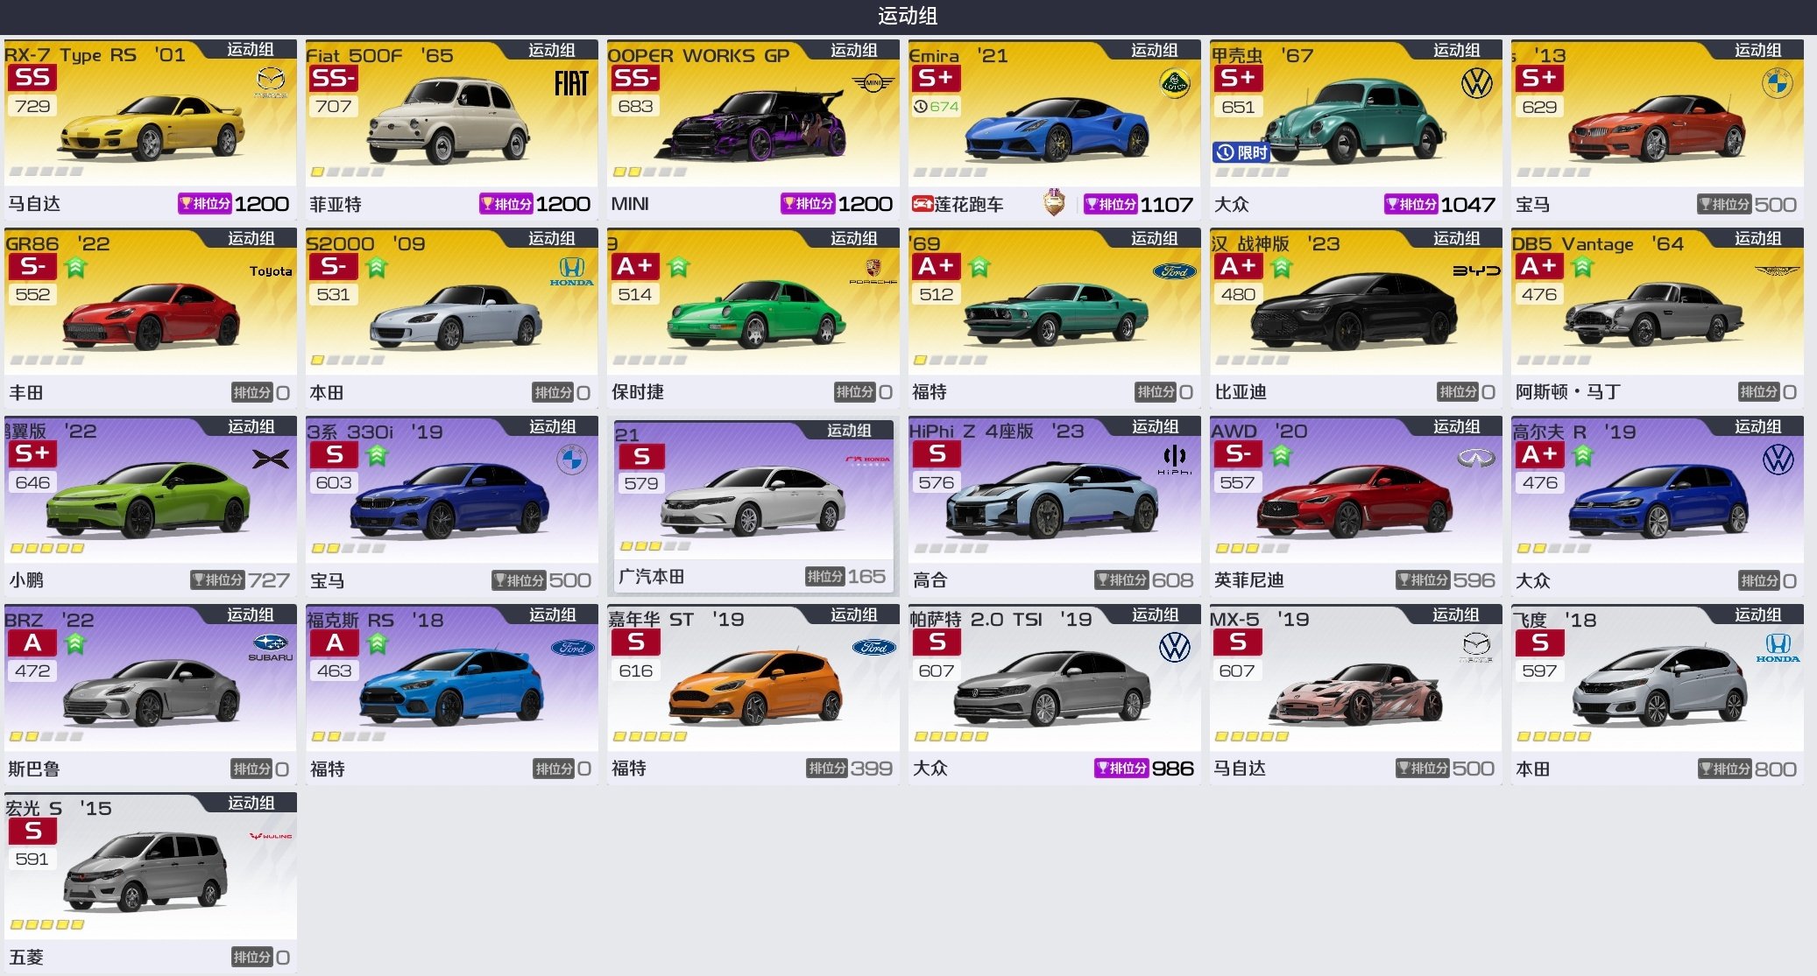
Task: Select the green Porsche car card
Action: pyautogui.click(x=753, y=318)
